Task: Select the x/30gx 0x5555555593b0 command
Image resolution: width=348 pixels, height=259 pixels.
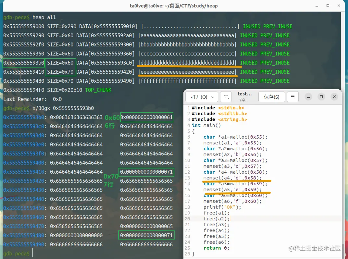Action: 63,108
